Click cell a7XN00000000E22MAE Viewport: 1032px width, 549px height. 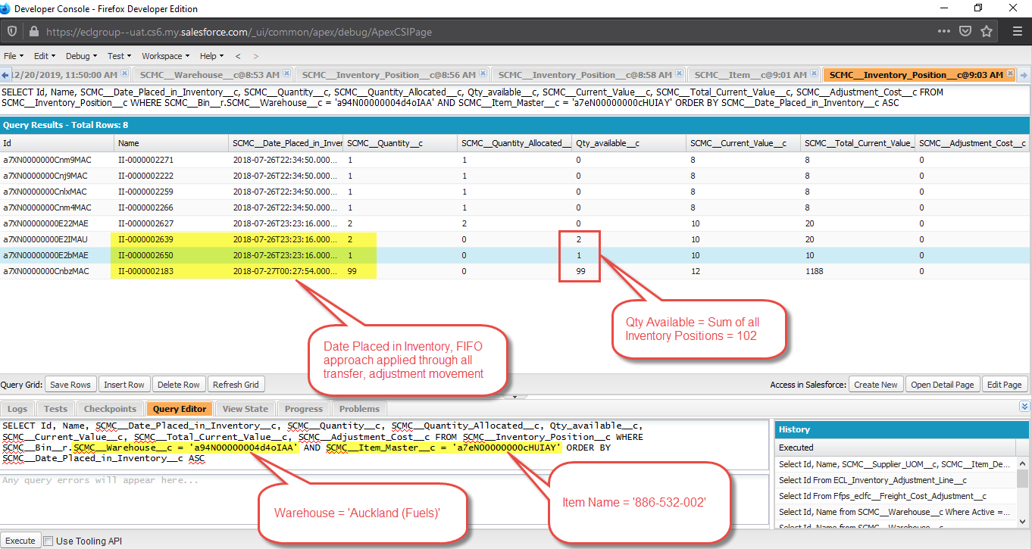tap(57, 223)
